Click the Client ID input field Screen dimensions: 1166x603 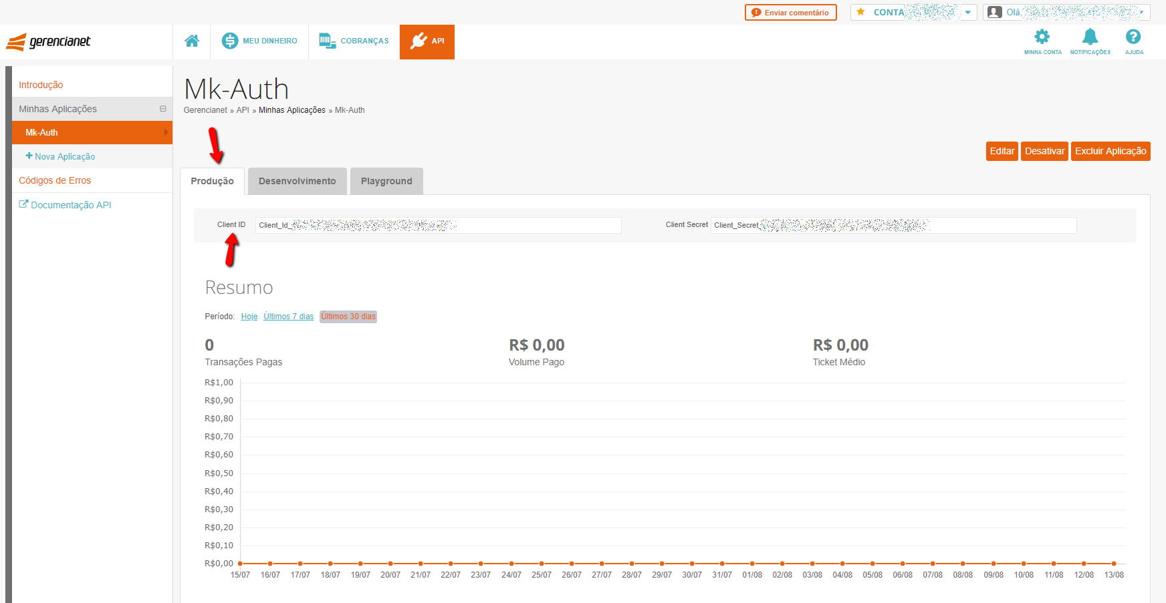pyautogui.click(x=439, y=225)
